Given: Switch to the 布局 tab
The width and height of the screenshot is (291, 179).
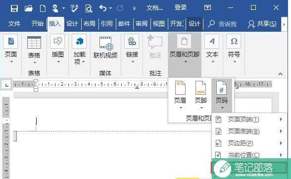Looking at the screenshot, I should click(89, 24).
